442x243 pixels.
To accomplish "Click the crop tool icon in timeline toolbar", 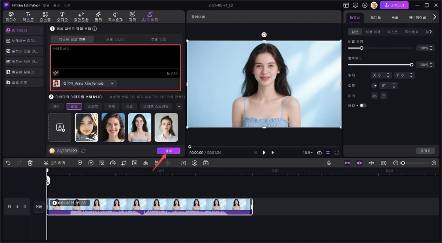I will (x=124, y=163).
